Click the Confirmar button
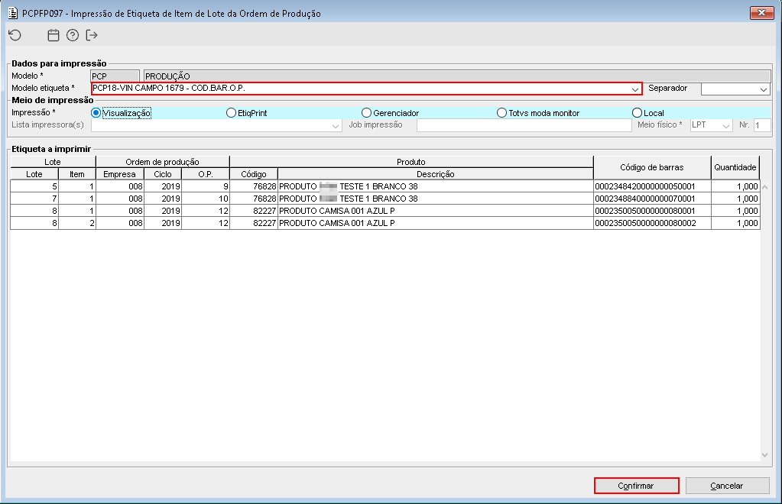The image size is (782, 504). click(636, 486)
